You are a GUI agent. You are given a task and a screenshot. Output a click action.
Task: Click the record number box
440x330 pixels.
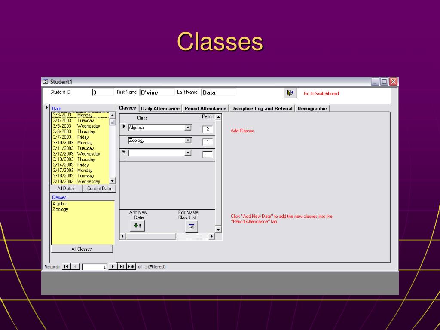click(95, 267)
